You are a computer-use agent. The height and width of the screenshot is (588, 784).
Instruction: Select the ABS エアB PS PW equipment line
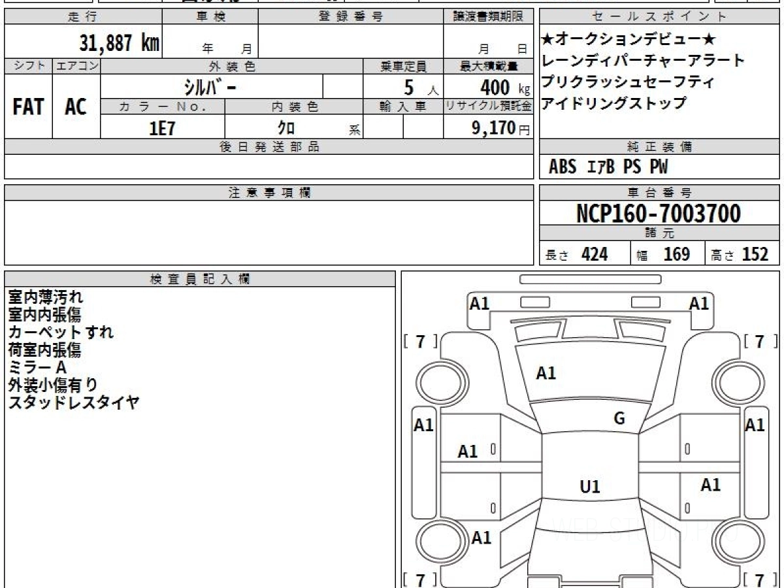click(x=608, y=167)
